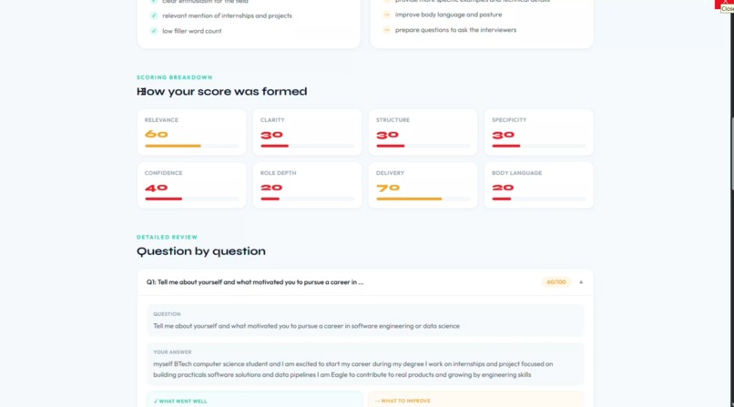Screen dimensions: 734x407
Task: Click the What Went Well panel heading
Action: pos(180,402)
